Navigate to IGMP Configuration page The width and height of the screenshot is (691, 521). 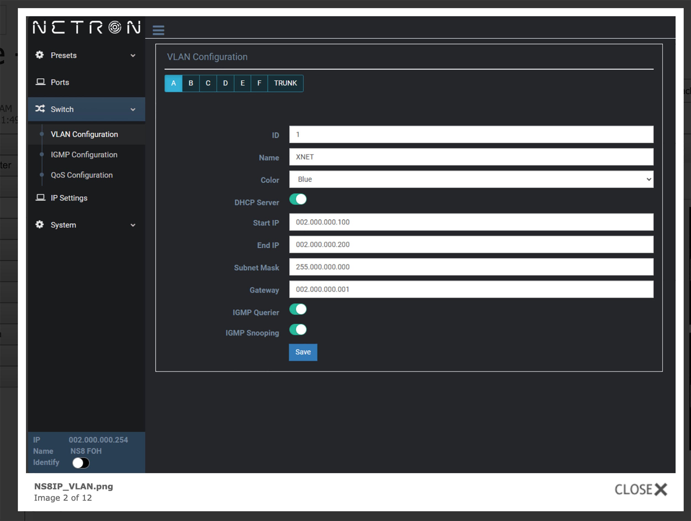(84, 154)
